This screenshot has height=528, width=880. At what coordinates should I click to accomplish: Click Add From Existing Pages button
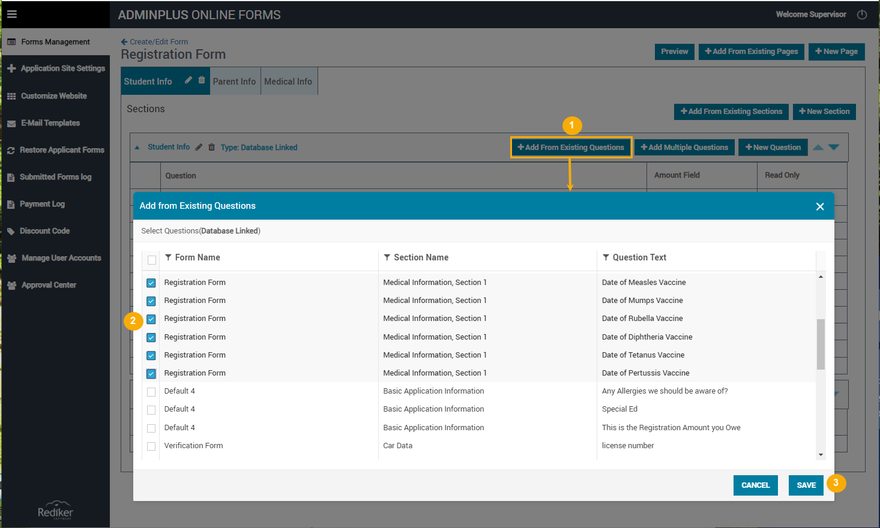point(752,52)
